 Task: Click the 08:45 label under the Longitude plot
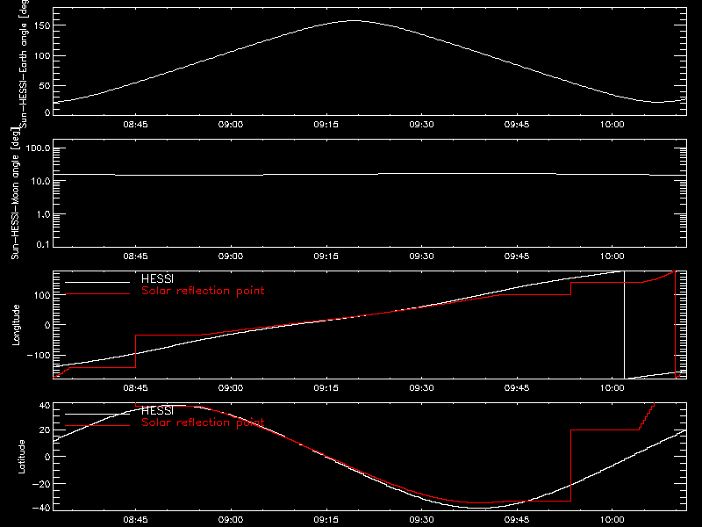click(136, 388)
